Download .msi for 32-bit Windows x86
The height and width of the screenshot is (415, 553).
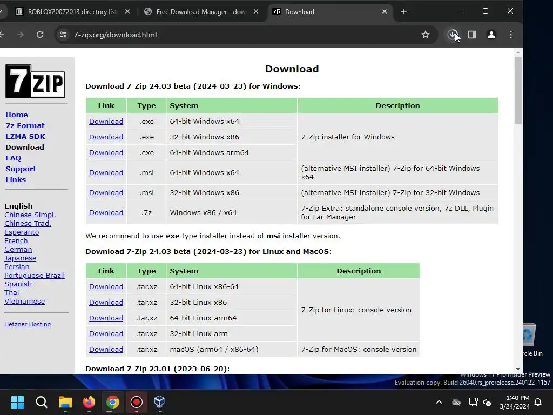coord(106,193)
